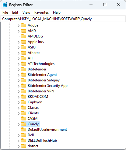Click the BROADCOM folder icon
The width and height of the screenshot is (126, 150).
[24, 97]
